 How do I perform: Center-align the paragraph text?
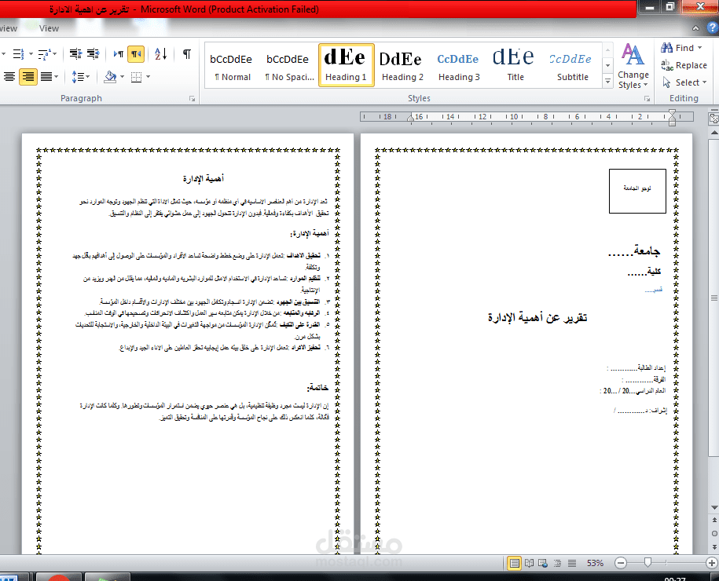[x=9, y=76]
